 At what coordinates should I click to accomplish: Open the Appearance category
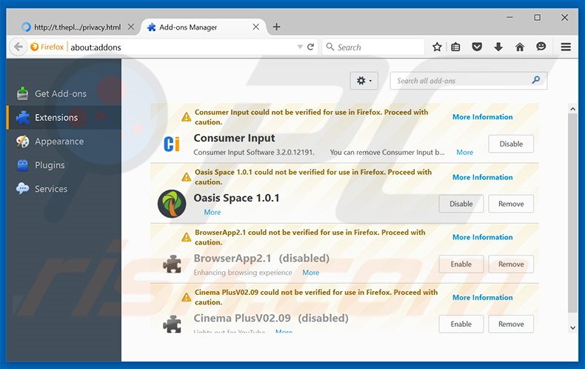[x=64, y=142]
